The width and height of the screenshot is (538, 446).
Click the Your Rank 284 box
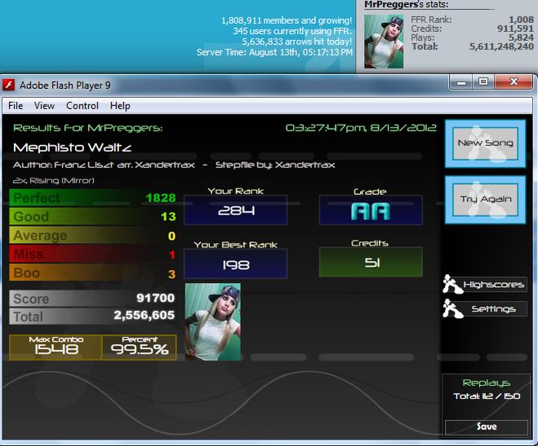[236, 210]
